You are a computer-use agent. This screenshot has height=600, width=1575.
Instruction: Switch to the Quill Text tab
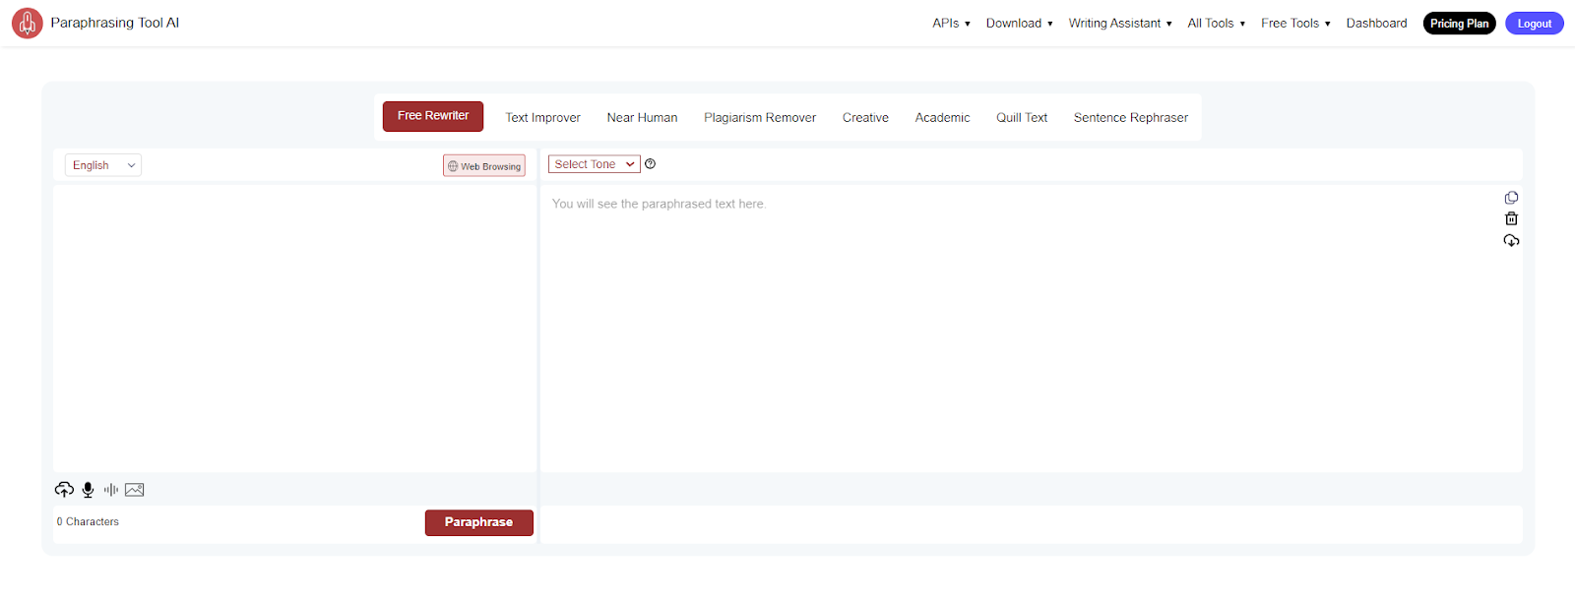tap(1022, 117)
